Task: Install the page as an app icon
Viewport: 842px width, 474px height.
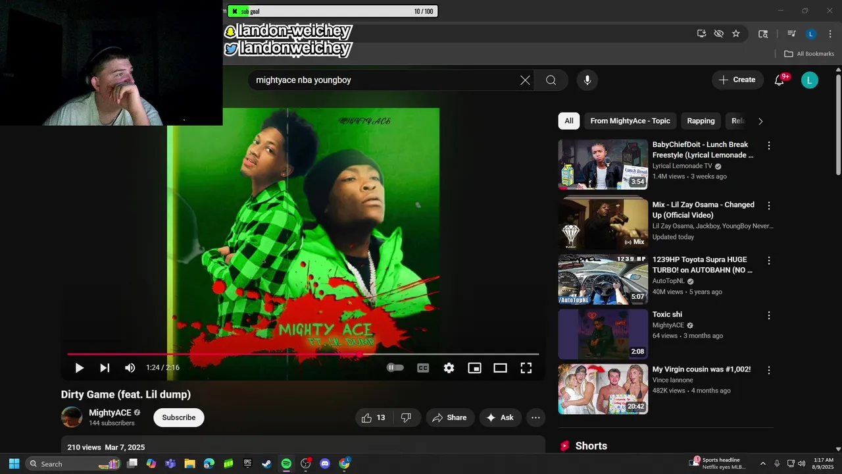Action: [x=702, y=34]
